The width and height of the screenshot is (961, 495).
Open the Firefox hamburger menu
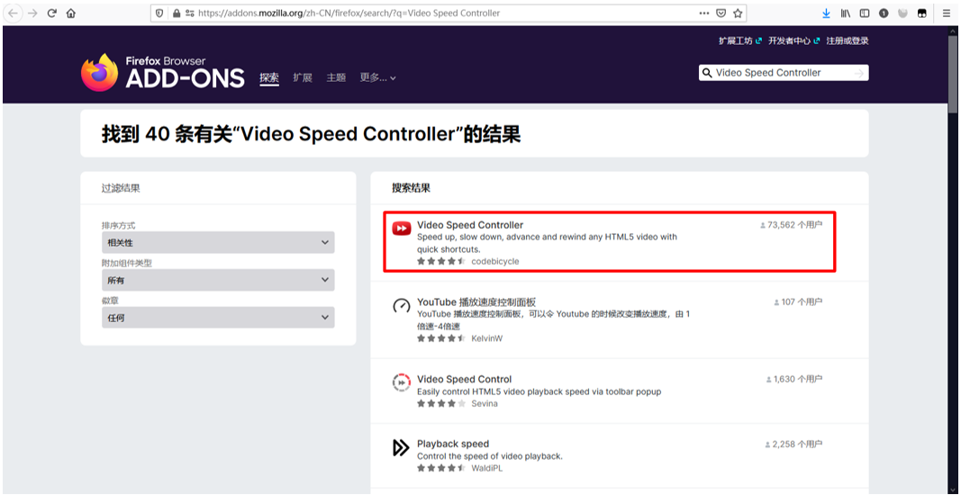click(x=947, y=13)
